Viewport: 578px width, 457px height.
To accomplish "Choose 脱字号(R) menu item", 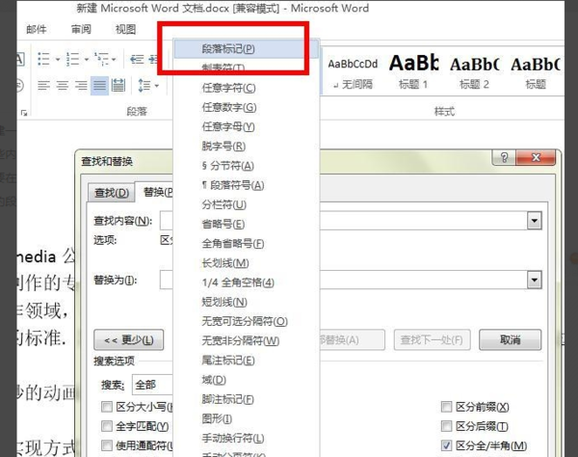I will pos(247,147).
